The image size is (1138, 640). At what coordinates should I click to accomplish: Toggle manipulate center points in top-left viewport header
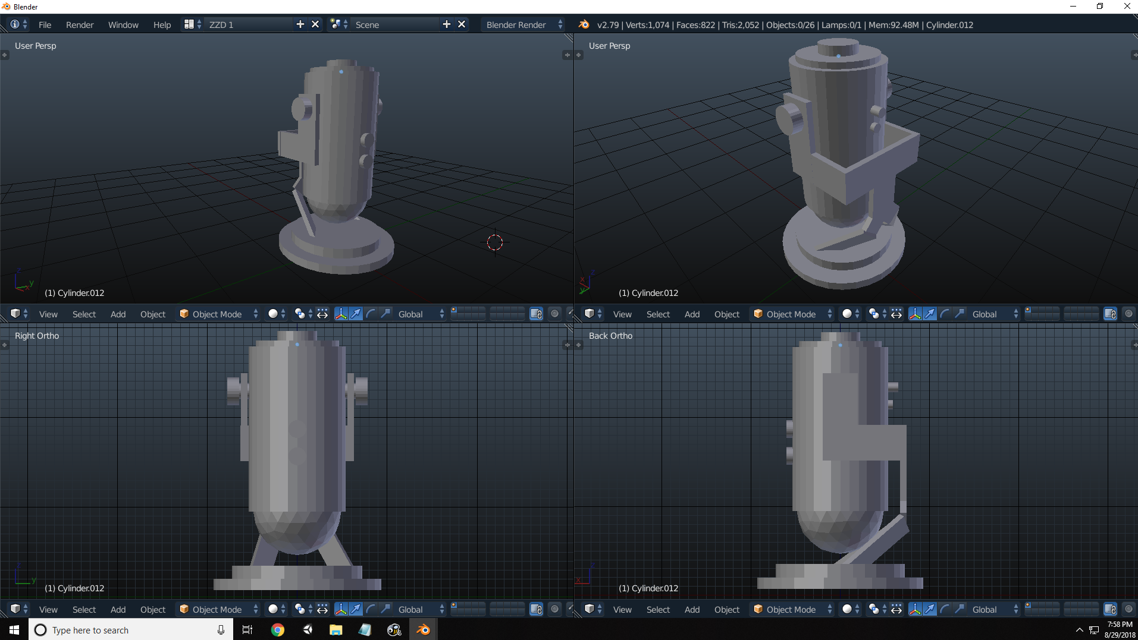pos(322,314)
